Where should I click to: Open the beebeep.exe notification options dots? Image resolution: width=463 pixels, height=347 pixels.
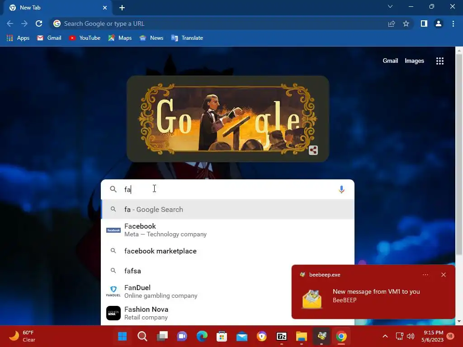[425, 275]
